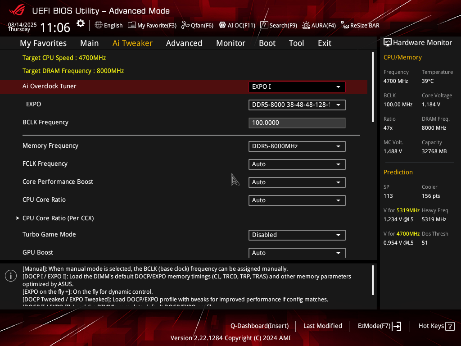Image resolution: width=461 pixels, height=346 pixels.
Task: Click the 39°C temperature value
Action: [428, 81]
